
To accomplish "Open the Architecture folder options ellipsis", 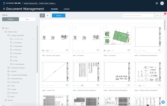I will (x=33, y=39).
